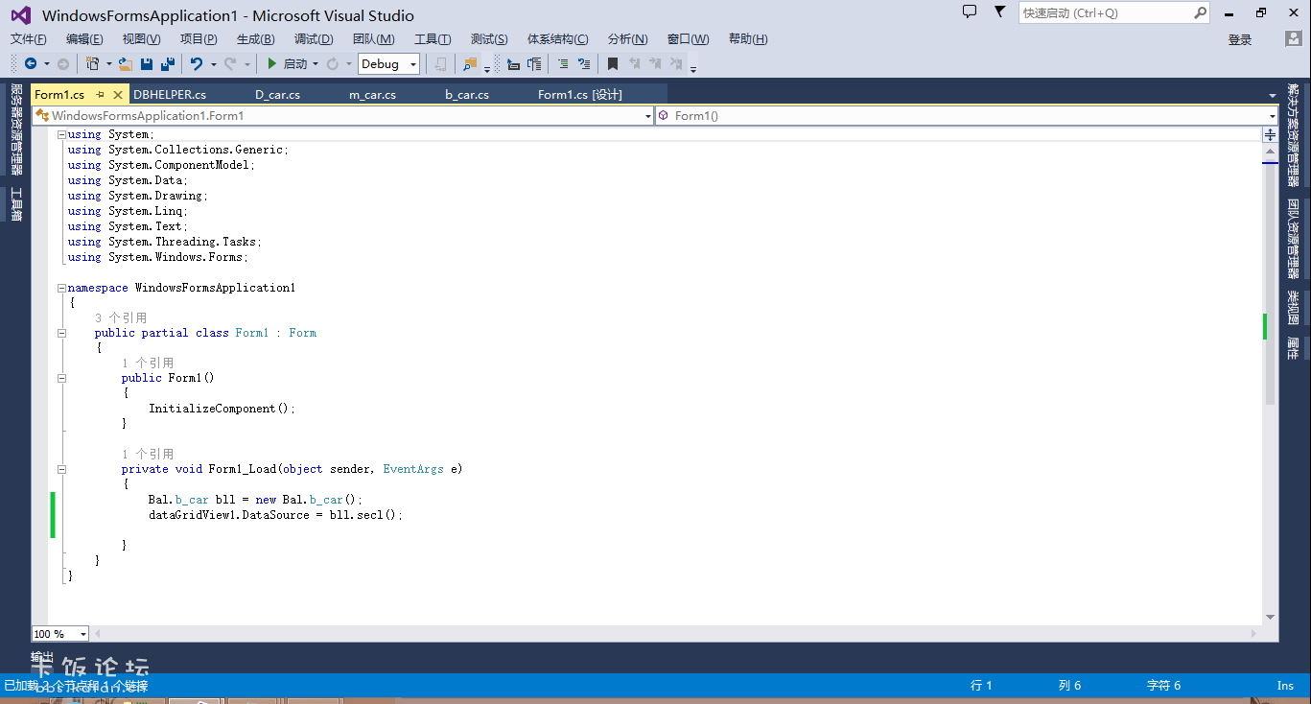Open the notifications flag icon

point(999,12)
